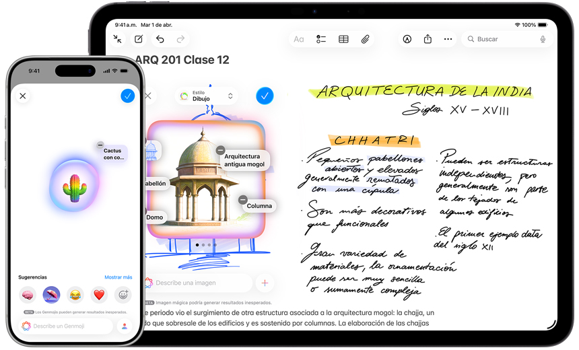Click the undo arrow in the toolbar
Screen dimensions: 579x350
(160, 39)
